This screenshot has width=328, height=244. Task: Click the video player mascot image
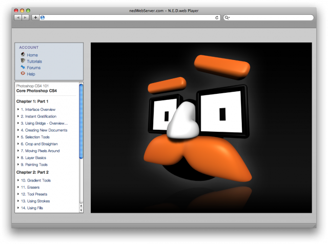[201, 128]
